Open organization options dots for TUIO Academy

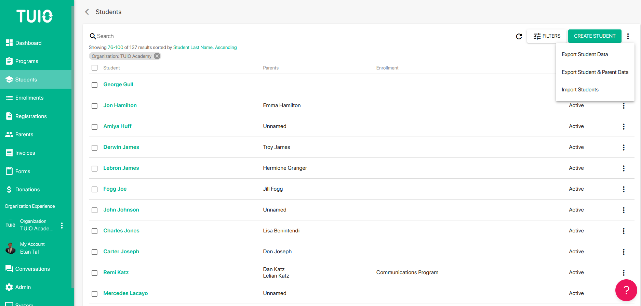[62, 226]
